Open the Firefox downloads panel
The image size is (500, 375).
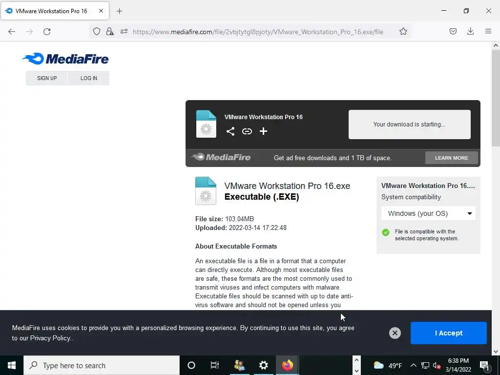click(x=470, y=31)
